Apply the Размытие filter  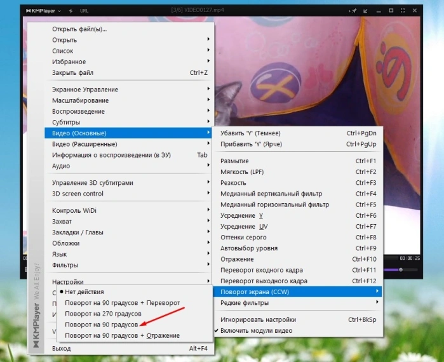298,161
